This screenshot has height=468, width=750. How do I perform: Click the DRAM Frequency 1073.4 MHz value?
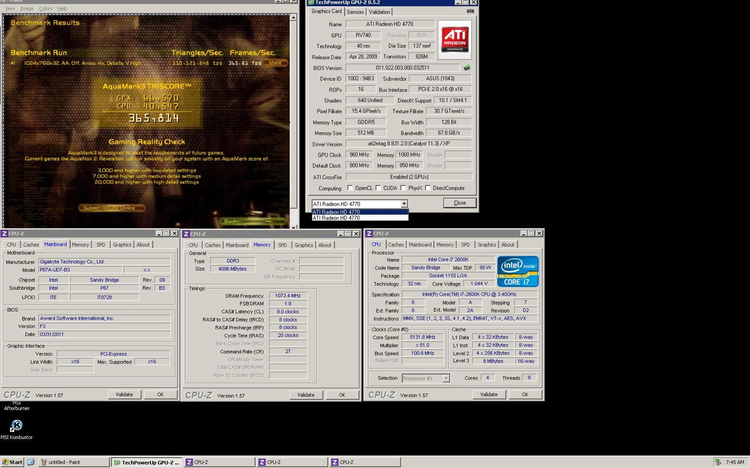pos(288,296)
